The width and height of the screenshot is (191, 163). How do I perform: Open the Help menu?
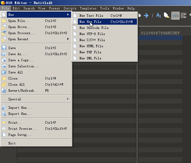tap(131, 8)
